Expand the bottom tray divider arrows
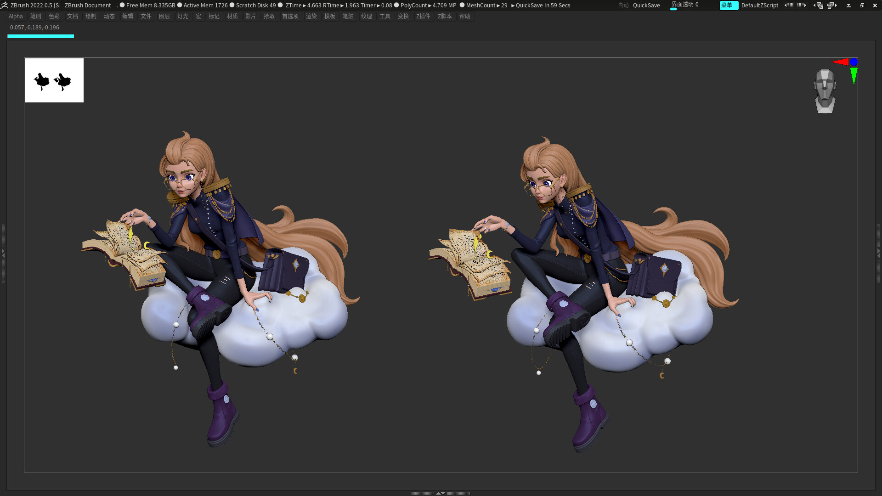 [x=441, y=493]
